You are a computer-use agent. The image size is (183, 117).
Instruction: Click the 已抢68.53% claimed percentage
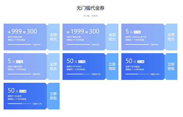(x=96, y=74)
